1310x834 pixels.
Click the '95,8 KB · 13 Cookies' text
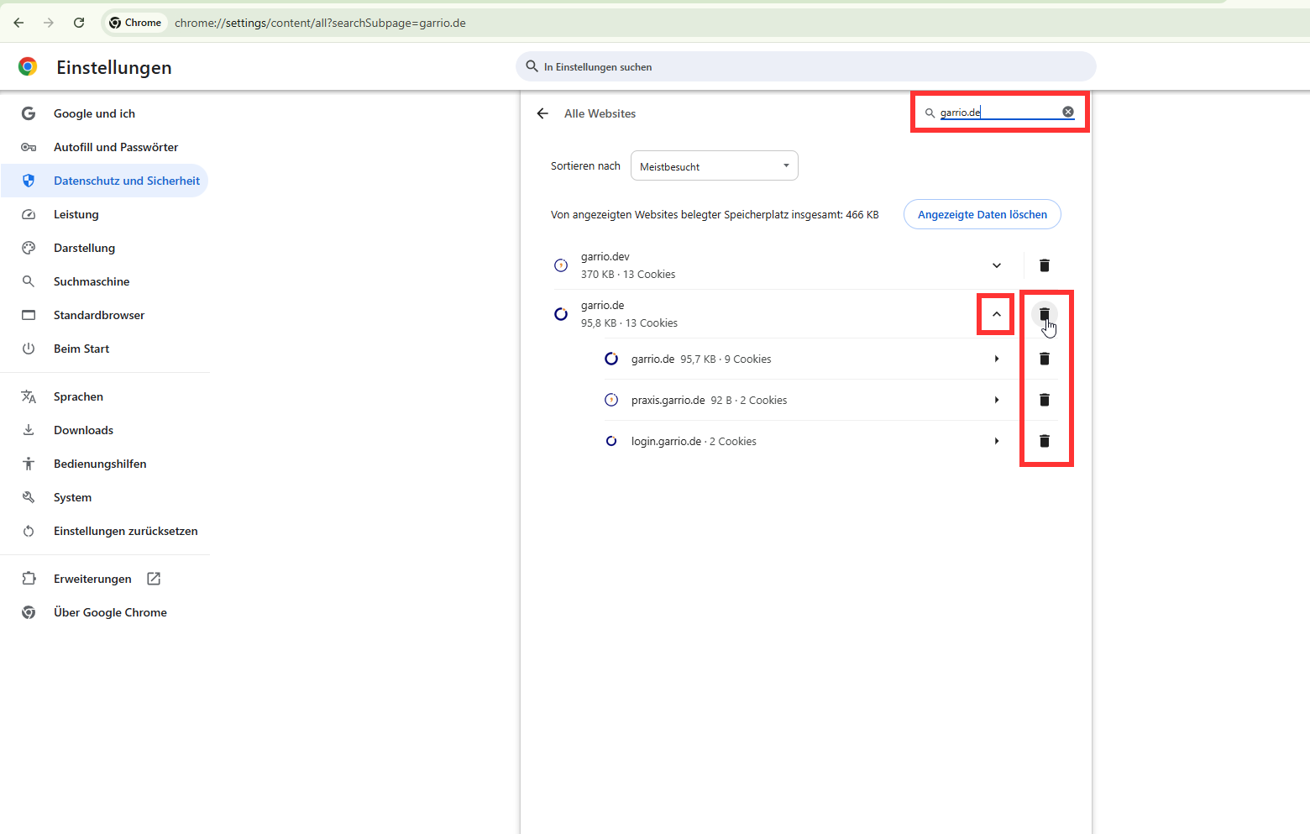click(629, 323)
